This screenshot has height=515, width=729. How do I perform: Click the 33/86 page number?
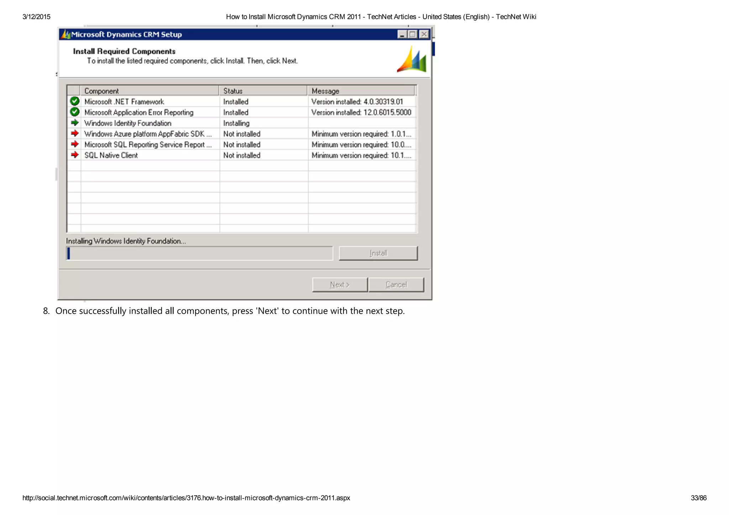(699, 498)
